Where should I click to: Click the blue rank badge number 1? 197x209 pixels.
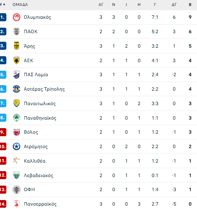coord(3,17)
